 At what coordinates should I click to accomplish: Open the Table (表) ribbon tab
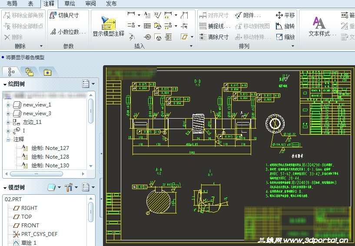pyautogui.click(x=30, y=3)
